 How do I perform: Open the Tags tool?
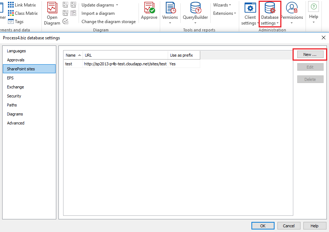16,21
